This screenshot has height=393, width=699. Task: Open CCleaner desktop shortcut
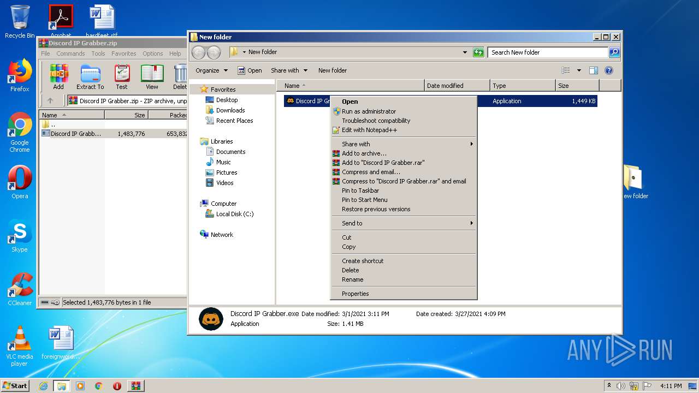20,289
